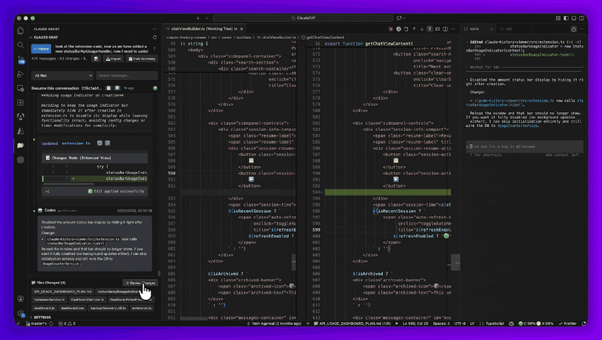Open backupRecoveryUtil.ts changed file chip
Image resolution: width=602 pixels, height=340 pixels.
point(108,308)
